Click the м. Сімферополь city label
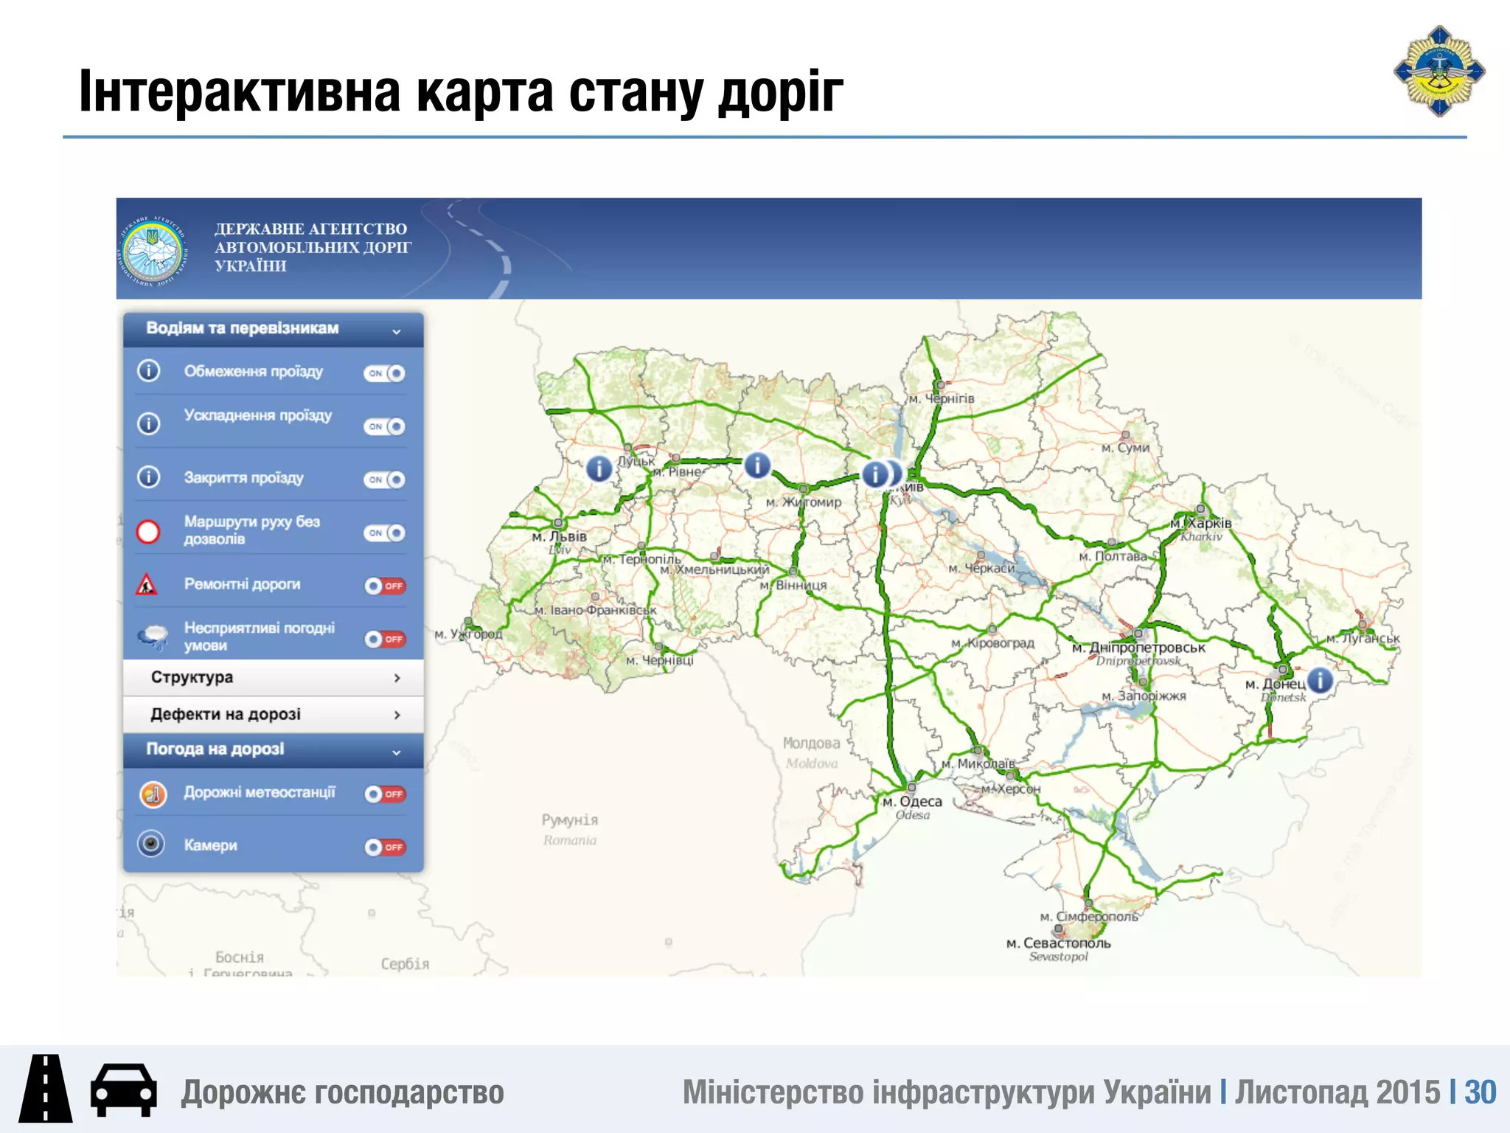The image size is (1510, 1133). coord(1089,917)
